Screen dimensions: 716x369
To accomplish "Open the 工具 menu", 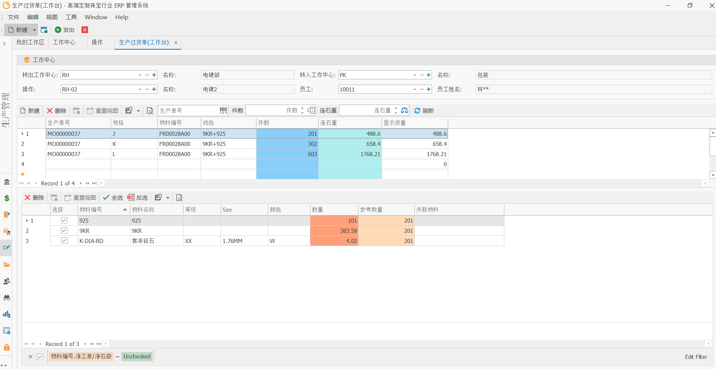I will [x=71, y=17].
